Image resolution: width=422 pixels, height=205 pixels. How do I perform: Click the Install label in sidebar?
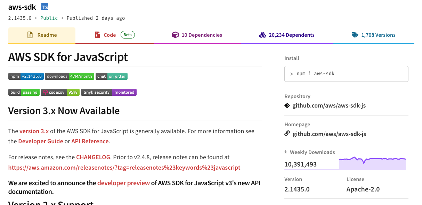292,58
